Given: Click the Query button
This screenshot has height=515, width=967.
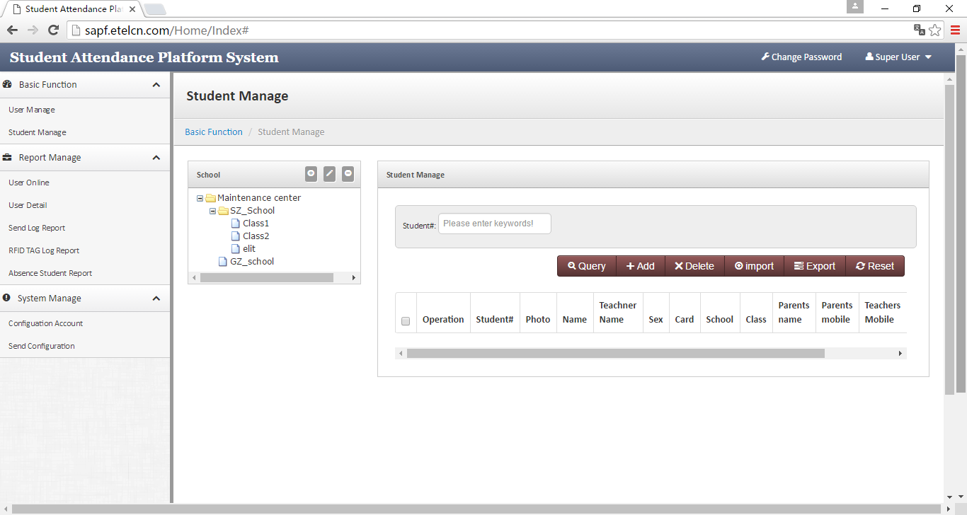Looking at the screenshot, I should [587, 266].
